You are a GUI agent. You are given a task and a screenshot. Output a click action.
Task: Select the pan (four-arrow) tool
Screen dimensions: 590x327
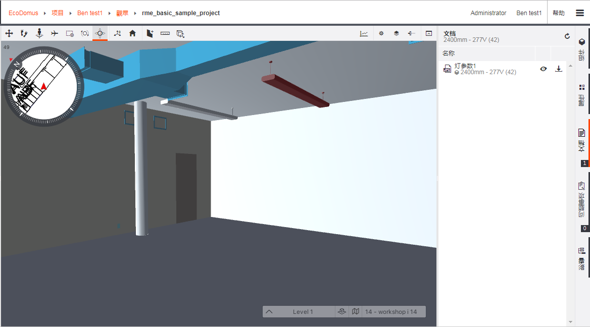(x=9, y=33)
